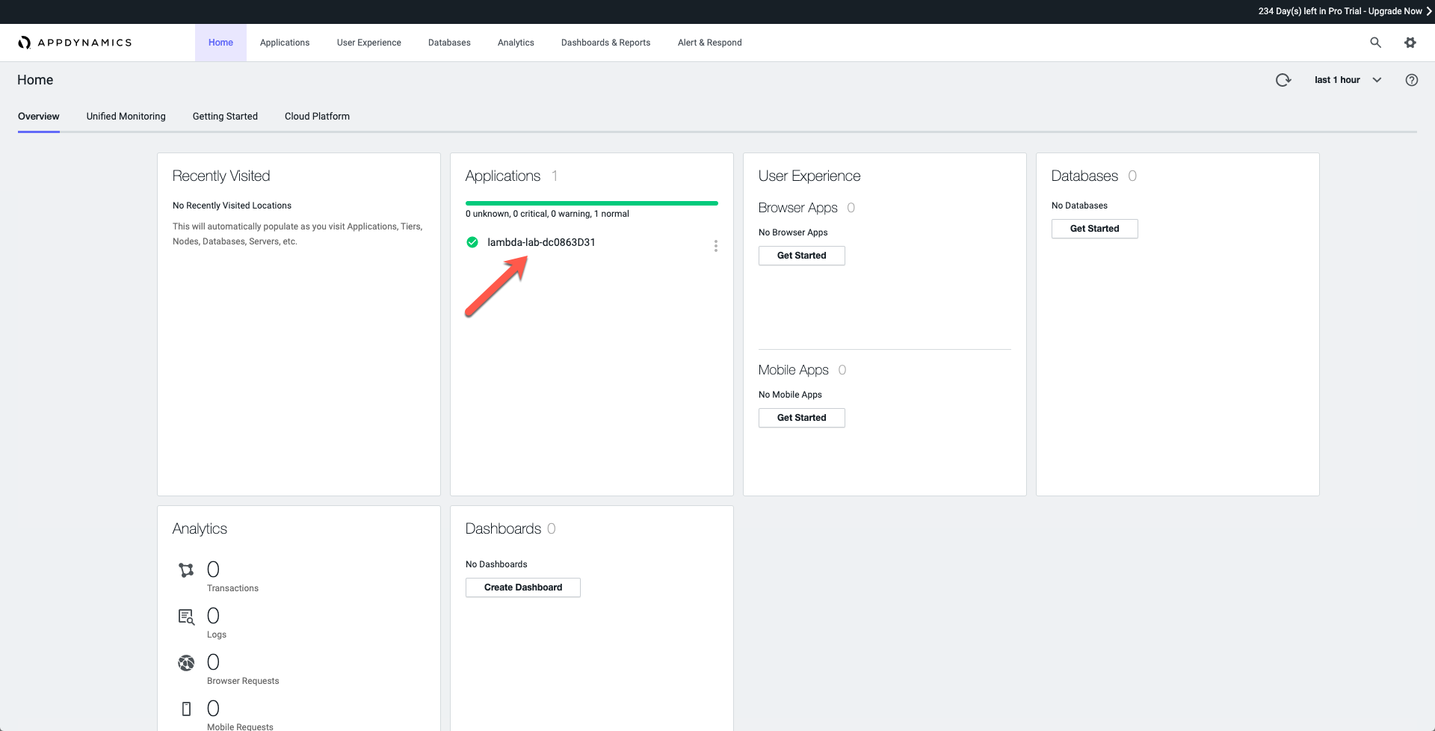Switch to the Getting Started tab
The image size is (1435, 731).
(225, 117)
